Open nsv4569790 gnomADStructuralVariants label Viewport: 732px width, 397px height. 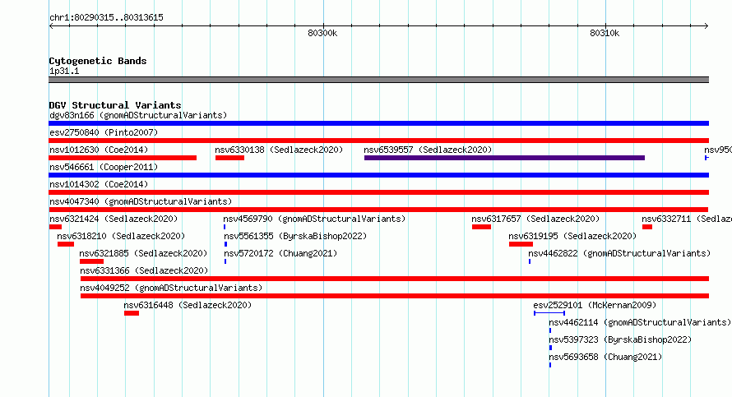[x=314, y=219]
